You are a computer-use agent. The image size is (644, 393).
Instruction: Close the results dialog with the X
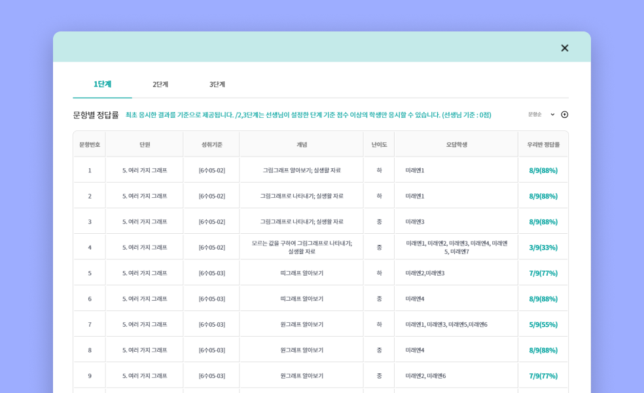click(x=564, y=48)
